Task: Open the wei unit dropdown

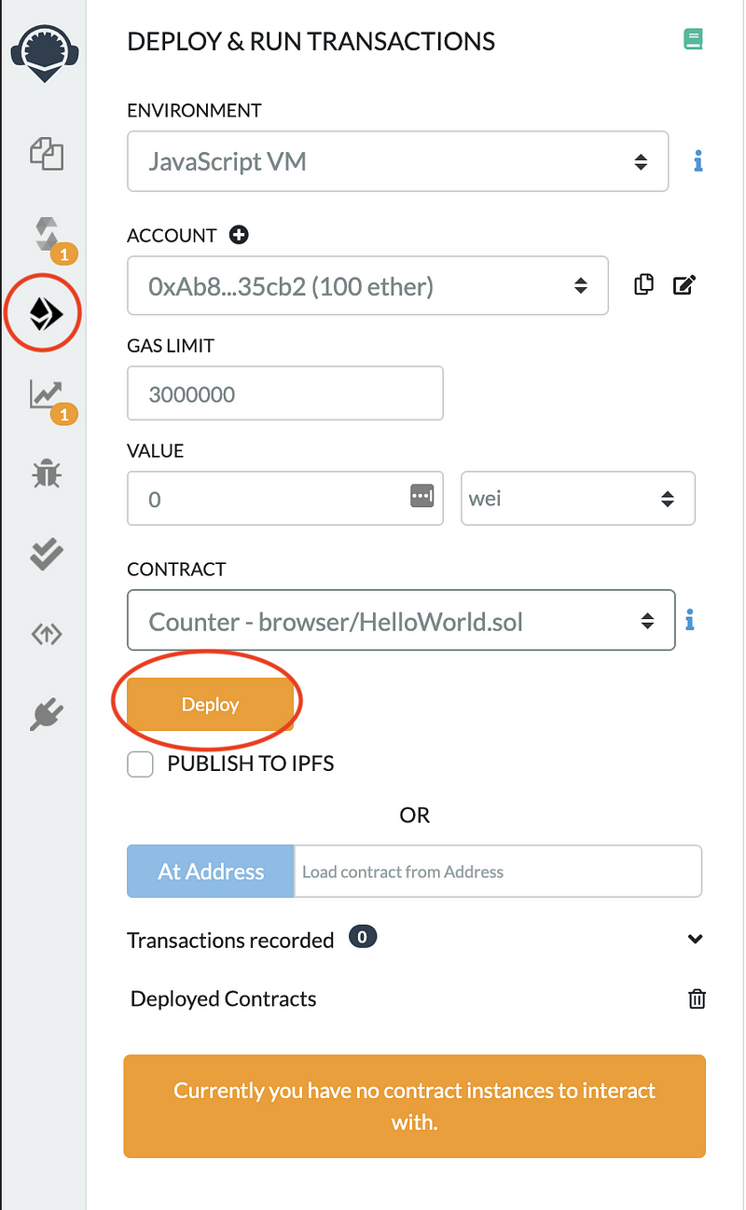Action: coord(577,499)
